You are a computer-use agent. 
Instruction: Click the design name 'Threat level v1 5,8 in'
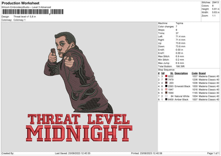pyautogui.click(x=25, y=17)
